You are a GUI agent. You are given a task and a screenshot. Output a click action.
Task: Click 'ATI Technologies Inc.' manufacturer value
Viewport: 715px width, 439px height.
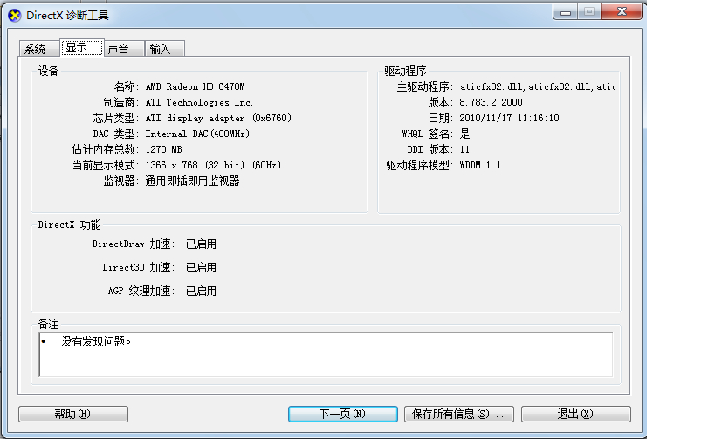[199, 102]
